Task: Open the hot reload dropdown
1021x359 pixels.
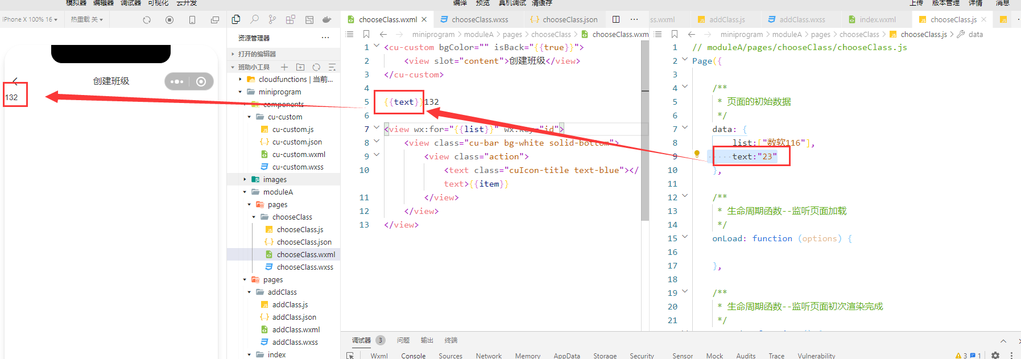Action: pos(87,19)
